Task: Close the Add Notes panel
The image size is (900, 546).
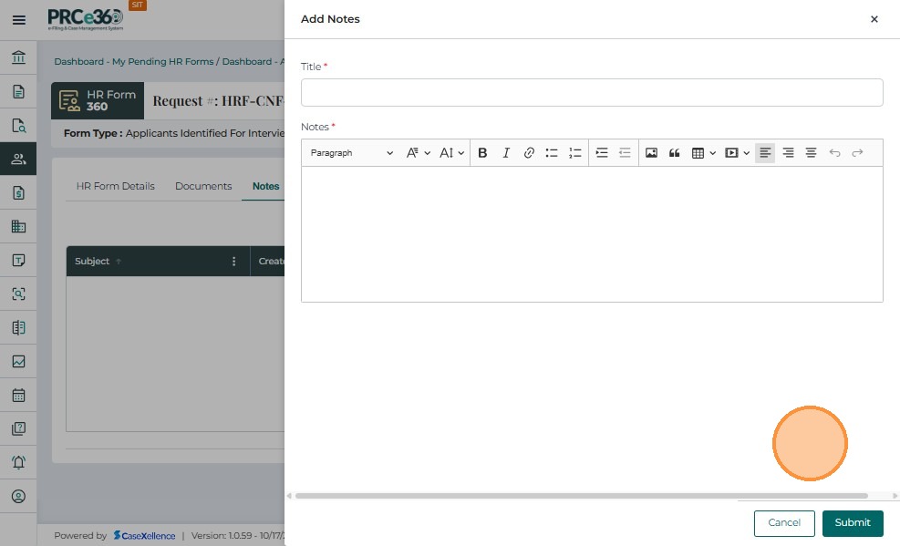Action: [x=874, y=19]
